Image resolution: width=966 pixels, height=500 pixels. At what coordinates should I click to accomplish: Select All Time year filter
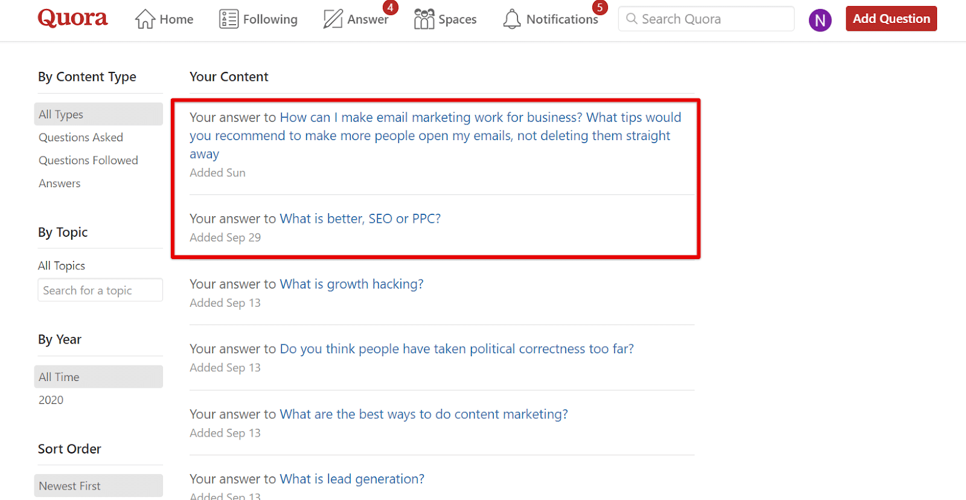tap(98, 377)
